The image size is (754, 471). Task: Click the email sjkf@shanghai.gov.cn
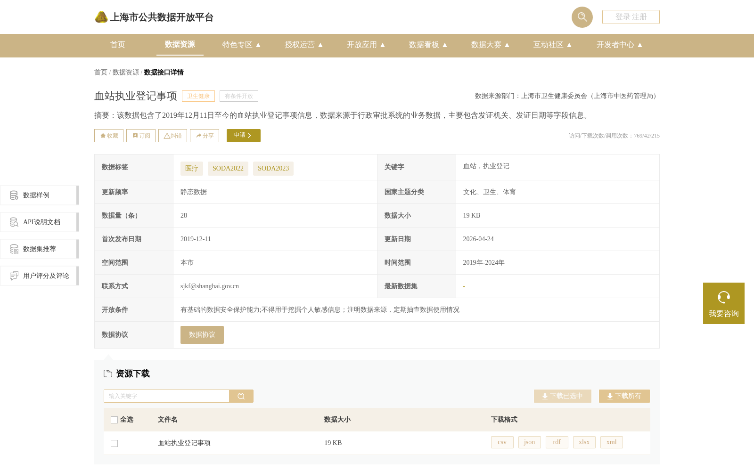click(x=210, y=286)
